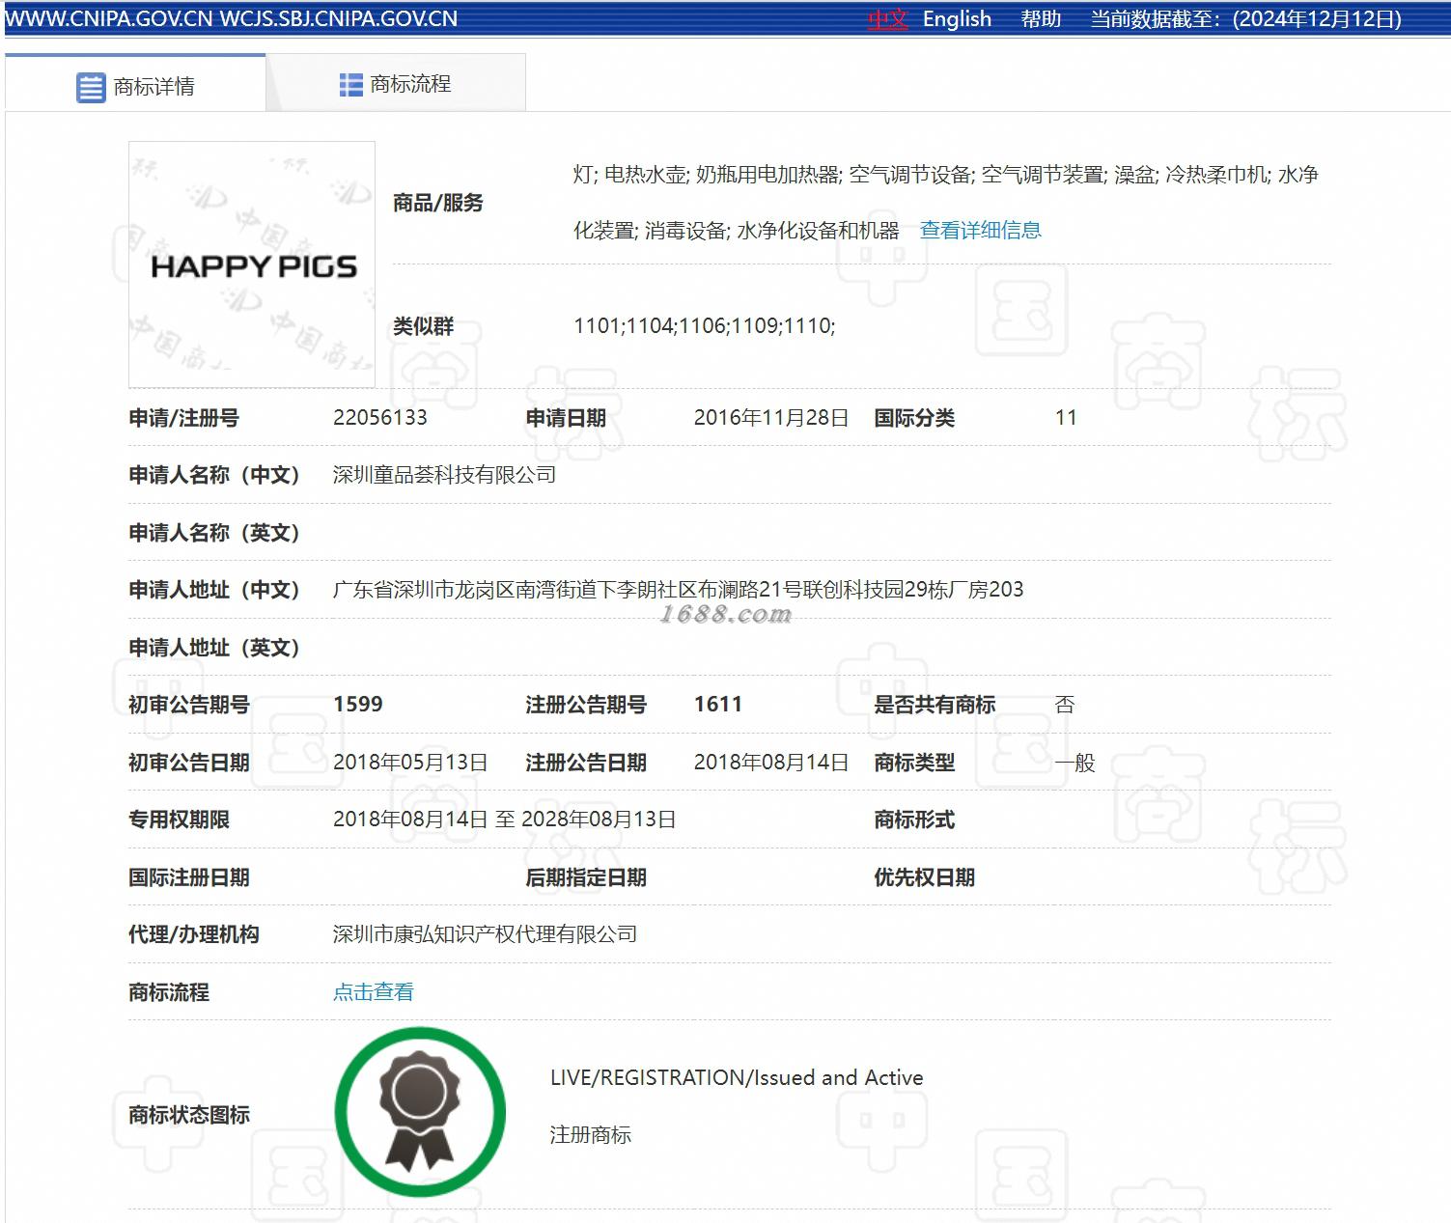Select registration announcement number 1611
1451x1223 pixels.
tap(718, 704)
